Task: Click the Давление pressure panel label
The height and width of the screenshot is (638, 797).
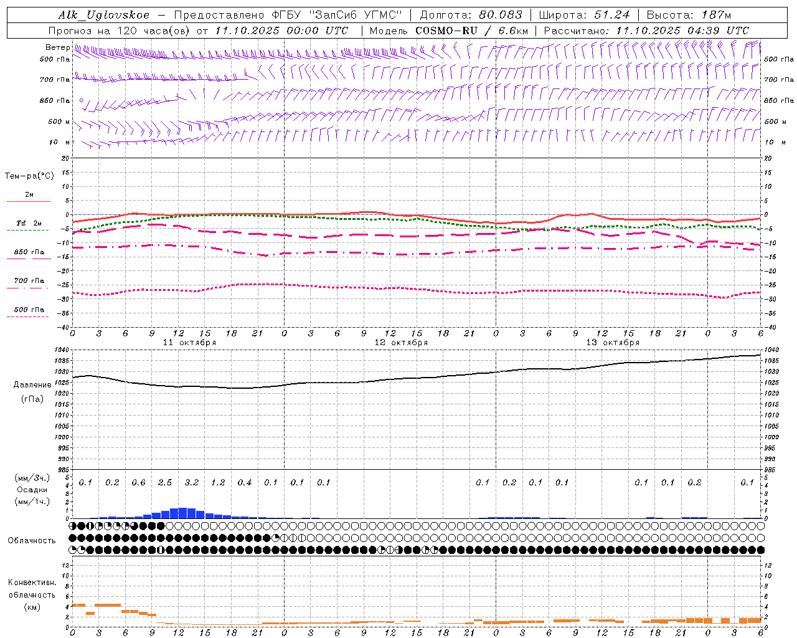Action: (x=32, y=385)
